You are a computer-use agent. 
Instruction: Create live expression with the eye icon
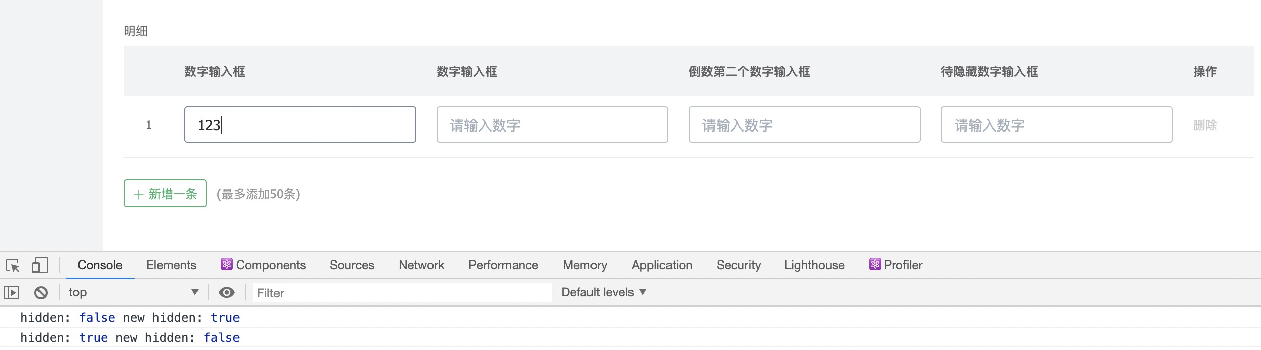(226, 292)
